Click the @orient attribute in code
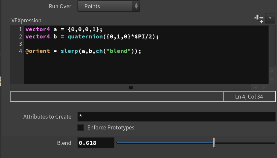 point(38,51)
